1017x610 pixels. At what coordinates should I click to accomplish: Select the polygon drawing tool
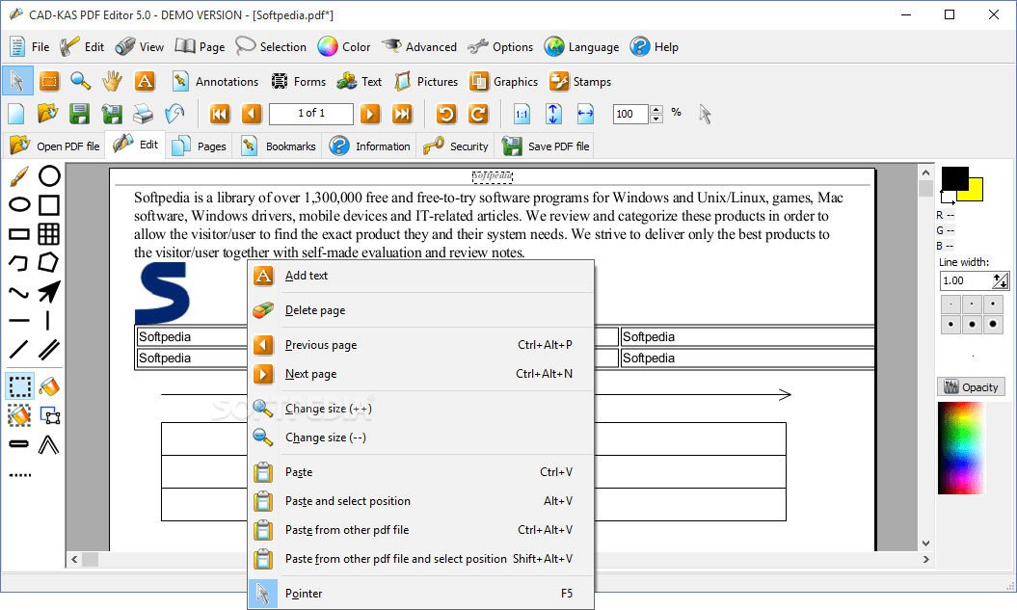pyautogui.click(x=49, y=262)
